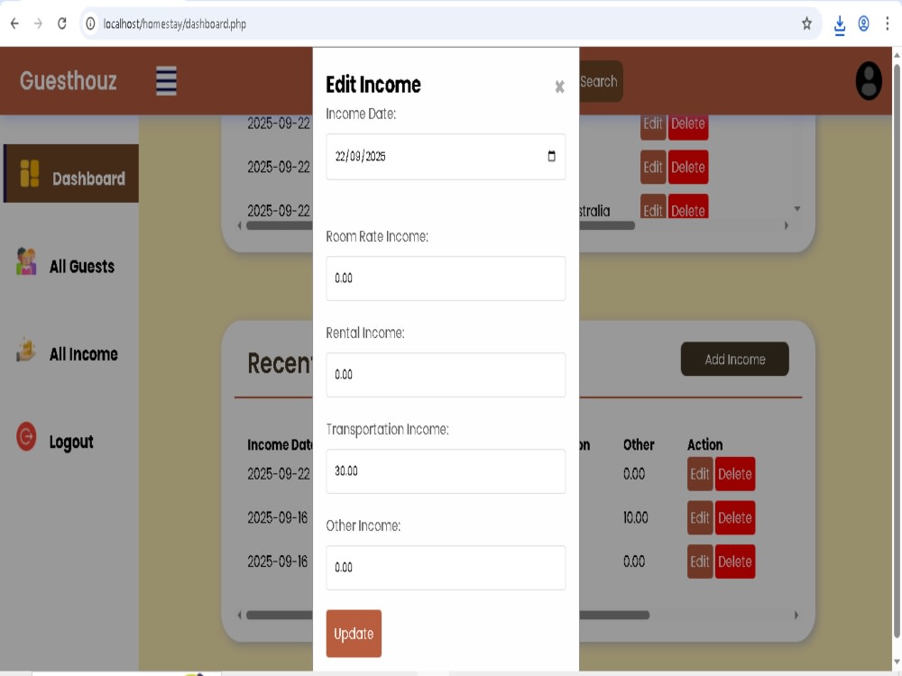The width and height of the screenshot is (902, 676).
Task: Focus the Income Date field
Action: pos(446,156)
